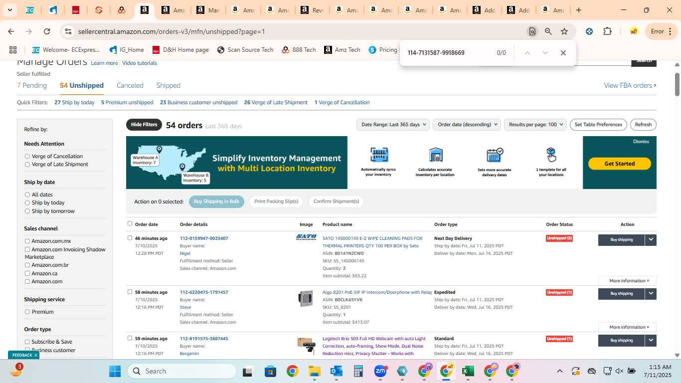Select the All dates radio option
The height and width of the screenshot is (383, 681).
point(27,194)
